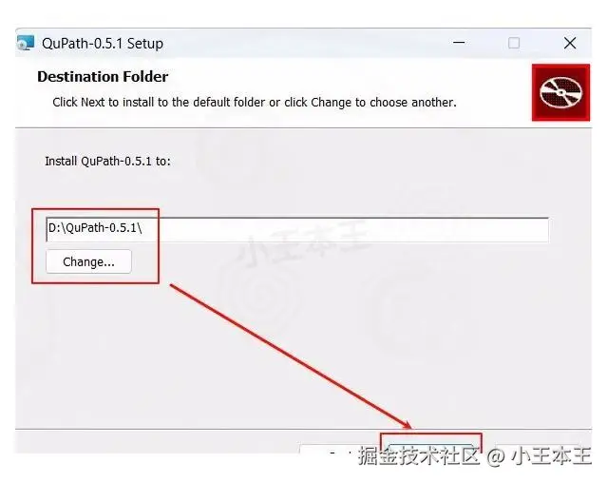
Task: Click the Destination Folder heading
Action: [x=103, y=77]
